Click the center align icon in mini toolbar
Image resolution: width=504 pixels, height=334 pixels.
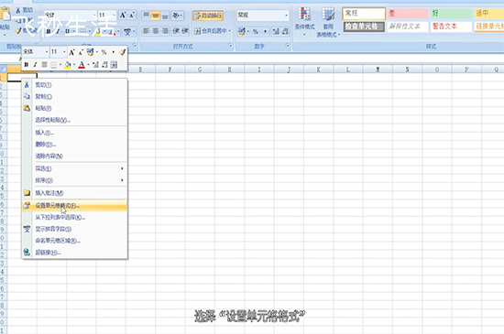click(44, 65)
